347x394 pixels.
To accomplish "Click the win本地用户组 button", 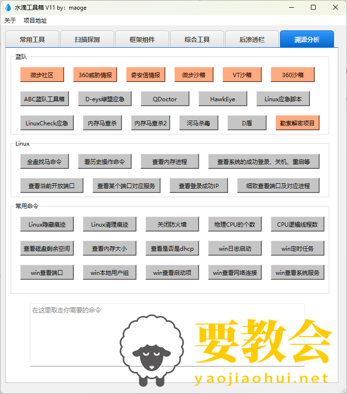I will [x=109, y=272].
